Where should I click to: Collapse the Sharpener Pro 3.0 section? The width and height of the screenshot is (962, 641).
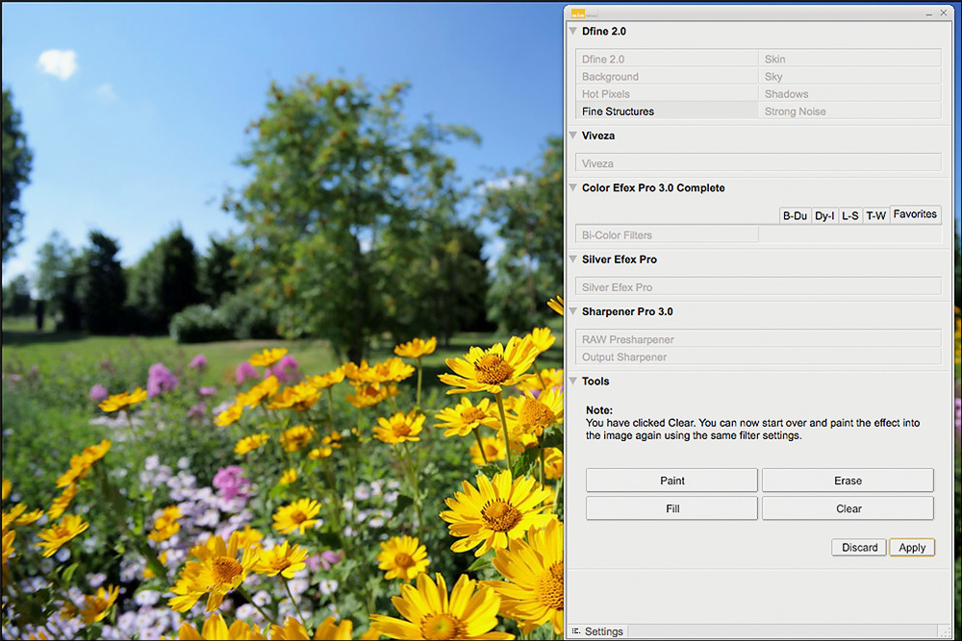pos(573,311)
